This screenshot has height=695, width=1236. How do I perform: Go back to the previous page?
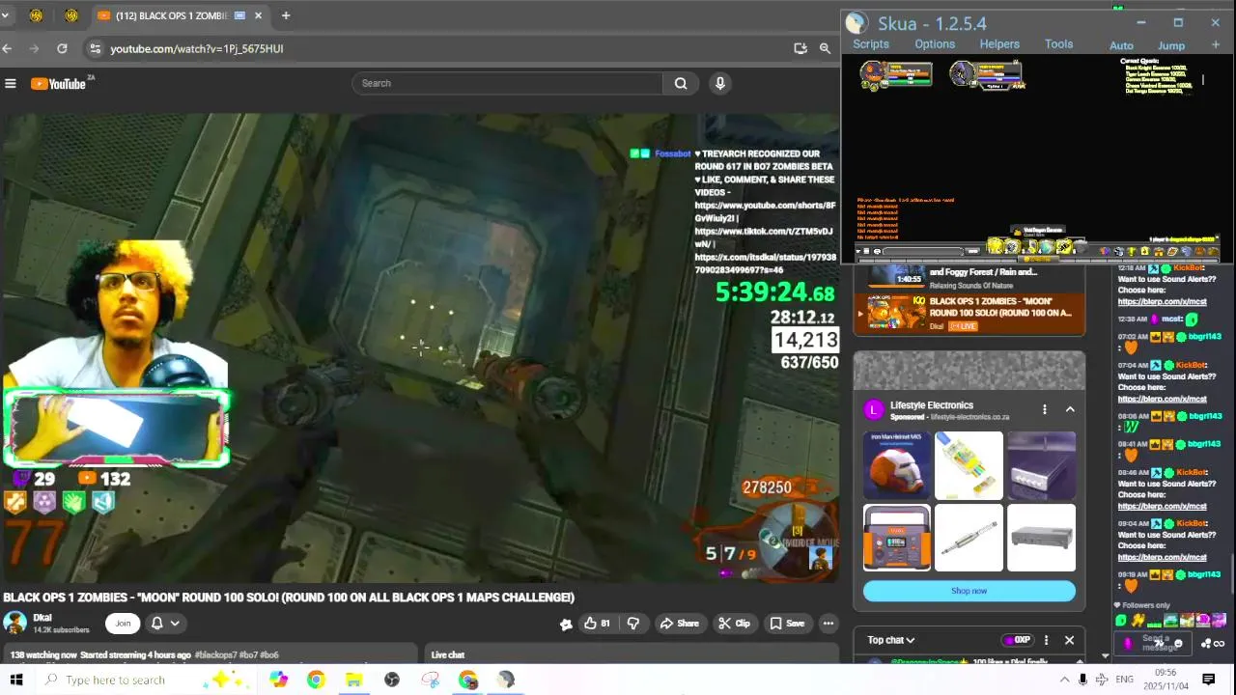tap(8, 48)
